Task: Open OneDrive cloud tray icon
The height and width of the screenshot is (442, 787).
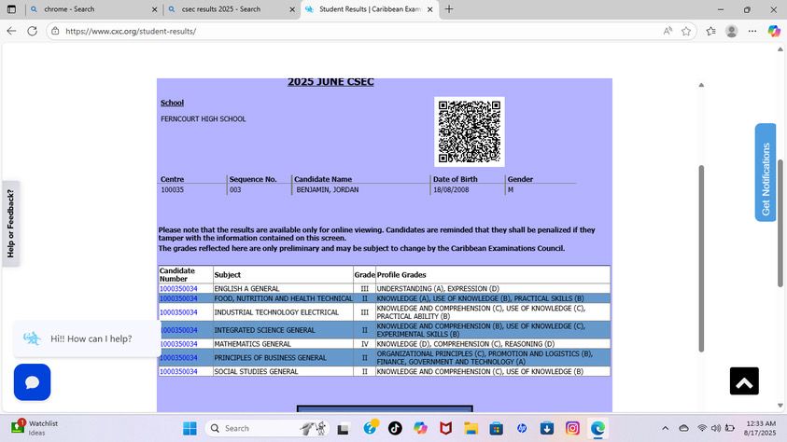Action: 683,428
